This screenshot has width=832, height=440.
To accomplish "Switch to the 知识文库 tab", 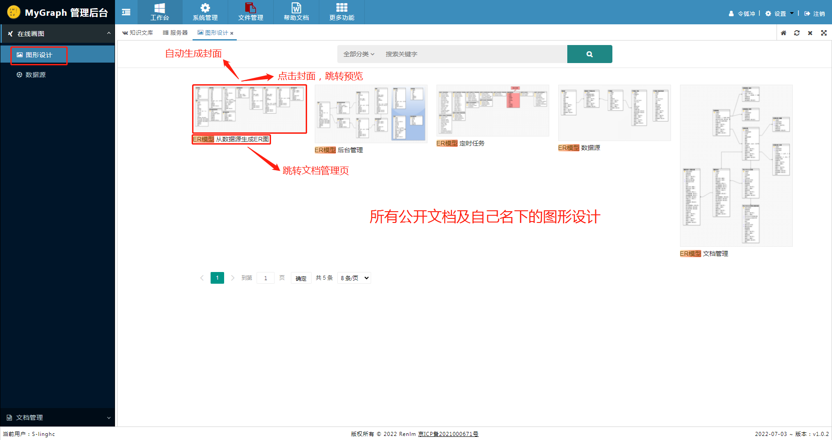I will [138, 32].
